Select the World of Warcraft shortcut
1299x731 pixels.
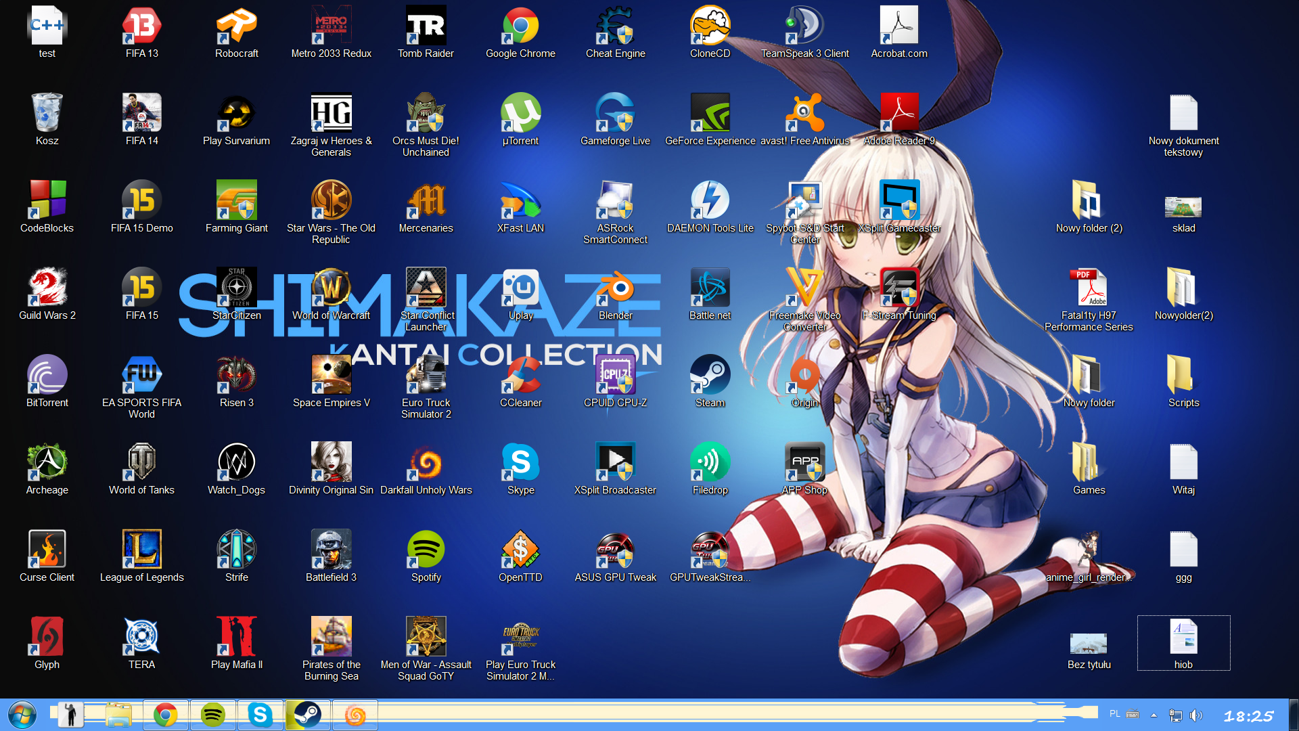tap(332, 294)
